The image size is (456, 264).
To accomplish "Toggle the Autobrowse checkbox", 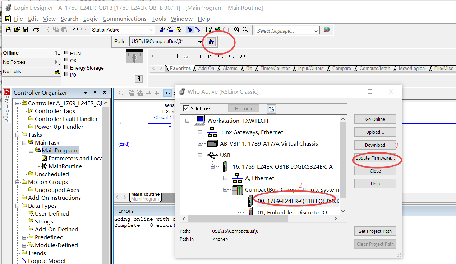I will tap(186, 108).
